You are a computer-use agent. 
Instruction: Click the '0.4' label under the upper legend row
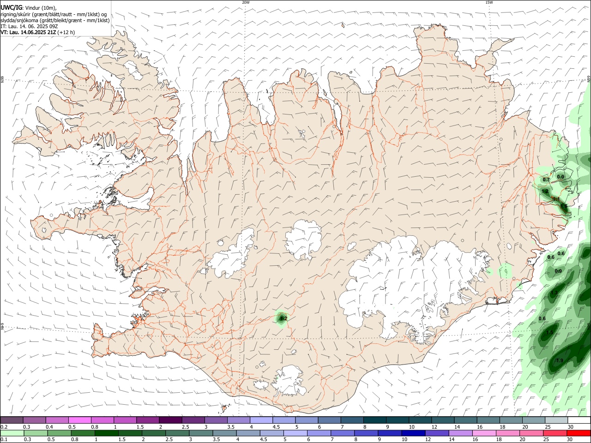pyautogui.click(x=49, y=427)
